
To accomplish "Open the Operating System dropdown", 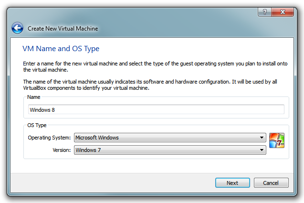I will [170, 138].
